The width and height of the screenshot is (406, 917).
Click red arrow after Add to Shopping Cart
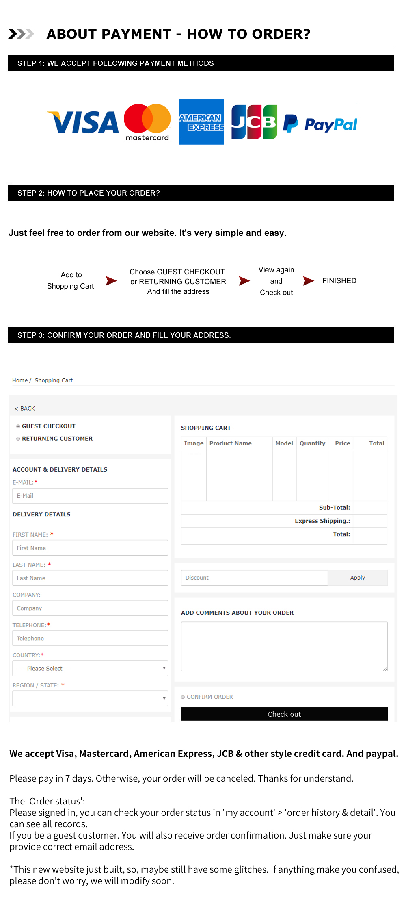pyautogui.click(x=111, y=280)
